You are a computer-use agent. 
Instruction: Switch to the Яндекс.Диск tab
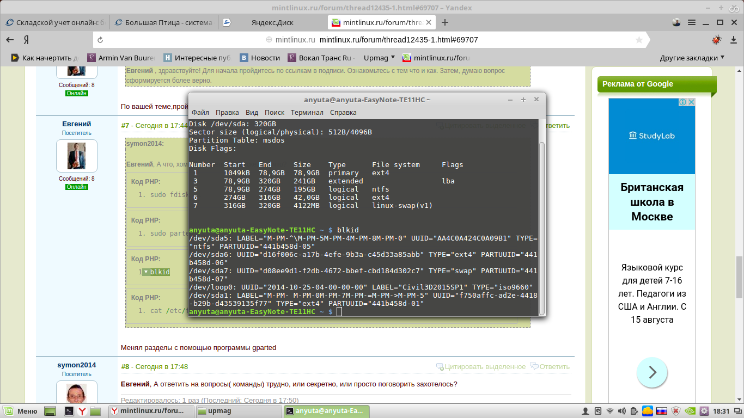pyautogui.click(x=272, y=22)
